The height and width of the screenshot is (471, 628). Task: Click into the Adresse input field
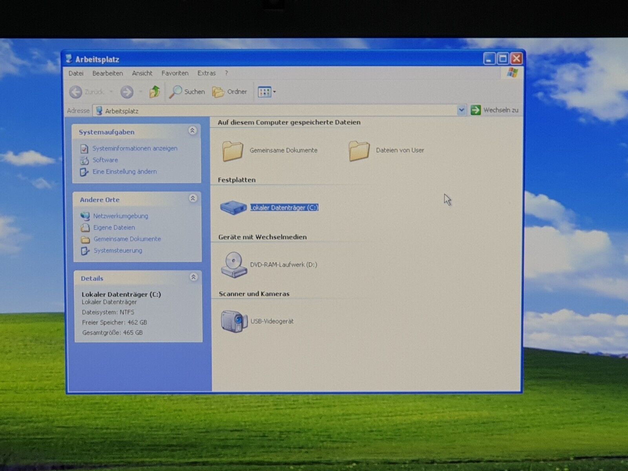point(275,111)
